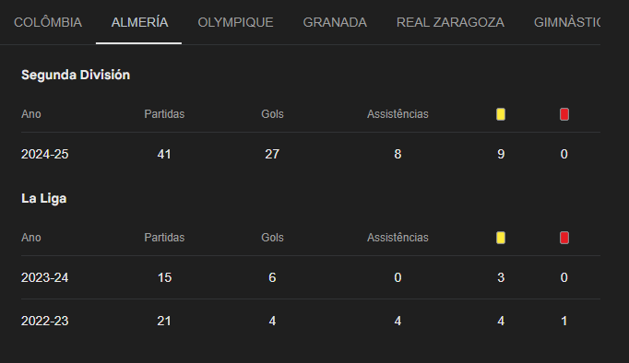Select the 2023-24 season row
Viewport: 629px width, 363px height.
coord(311,277)
